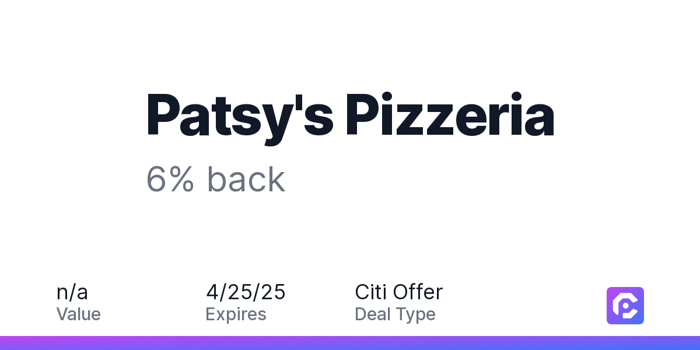
Task: Click the word Deal in the bottom label
Action: click(x=373, y=314)
